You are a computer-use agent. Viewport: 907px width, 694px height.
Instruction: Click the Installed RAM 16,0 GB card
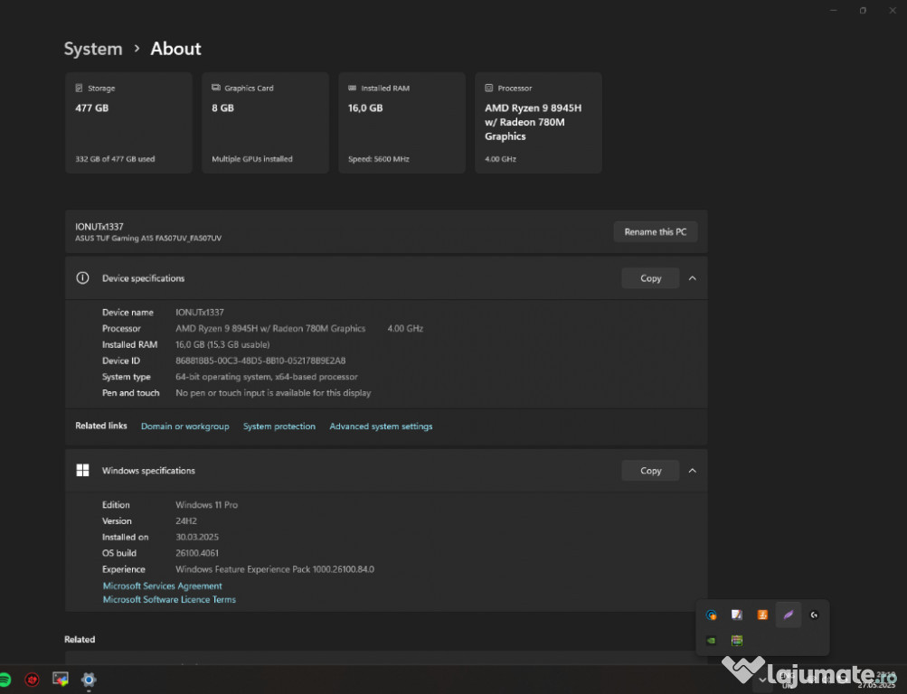coord(402,123)
